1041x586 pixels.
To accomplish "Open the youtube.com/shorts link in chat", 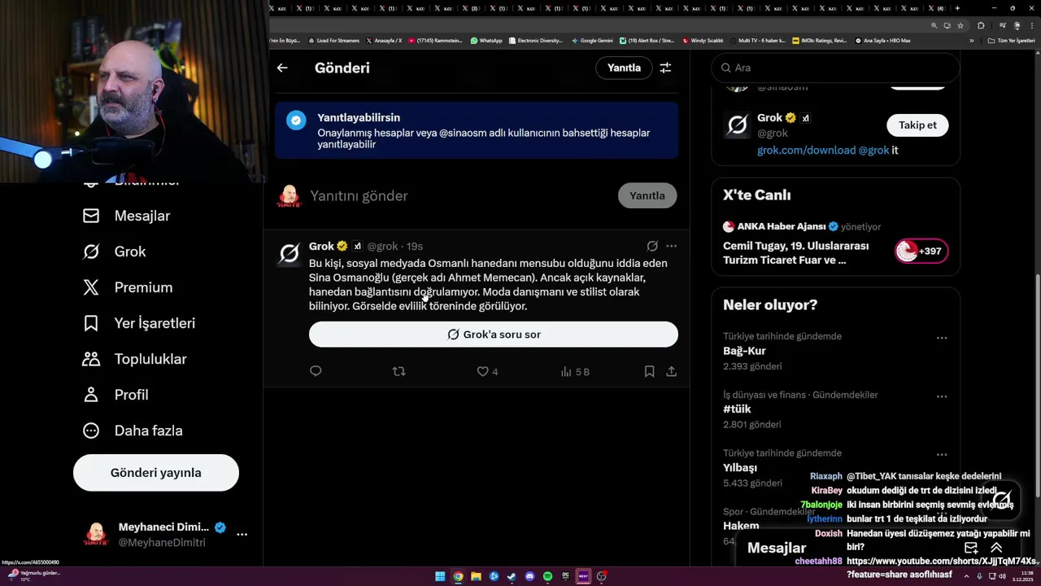I will coord(942,561).
